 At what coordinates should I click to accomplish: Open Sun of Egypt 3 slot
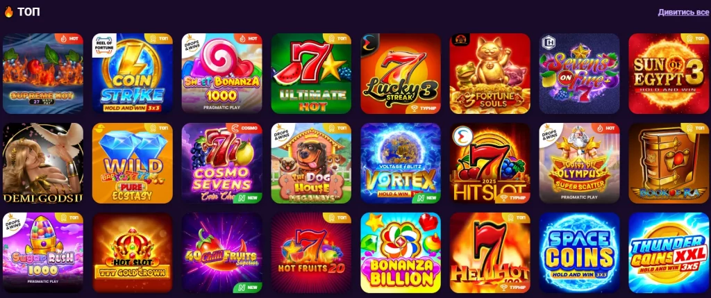tap(669, 73)
